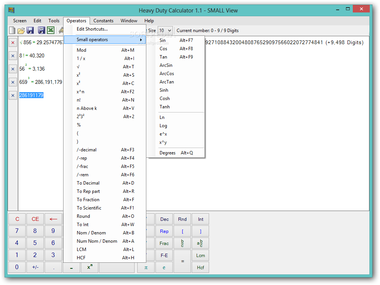Select To Fraction menu item
This screenshot has height=285, width=380.
[105, 200]
